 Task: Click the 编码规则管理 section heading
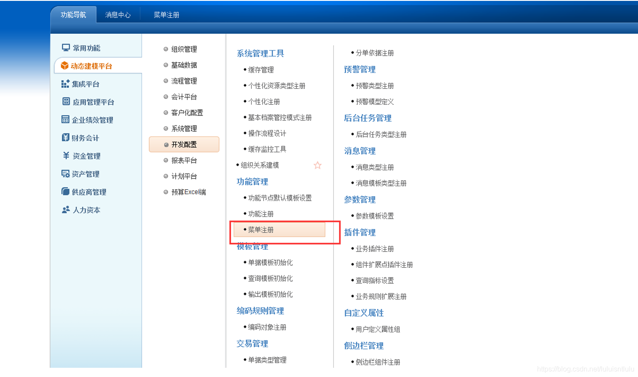pyautogui.click(x=260, y=311)
